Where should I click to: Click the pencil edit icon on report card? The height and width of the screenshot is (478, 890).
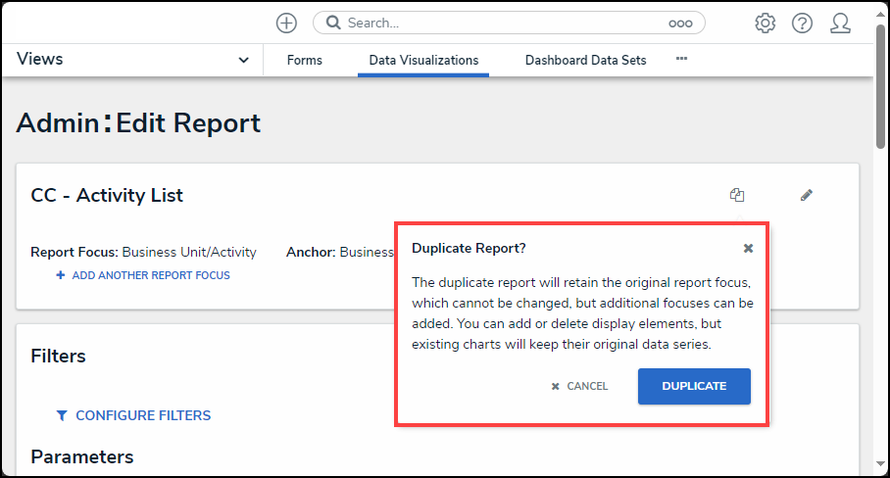click(x=807, y=195)
